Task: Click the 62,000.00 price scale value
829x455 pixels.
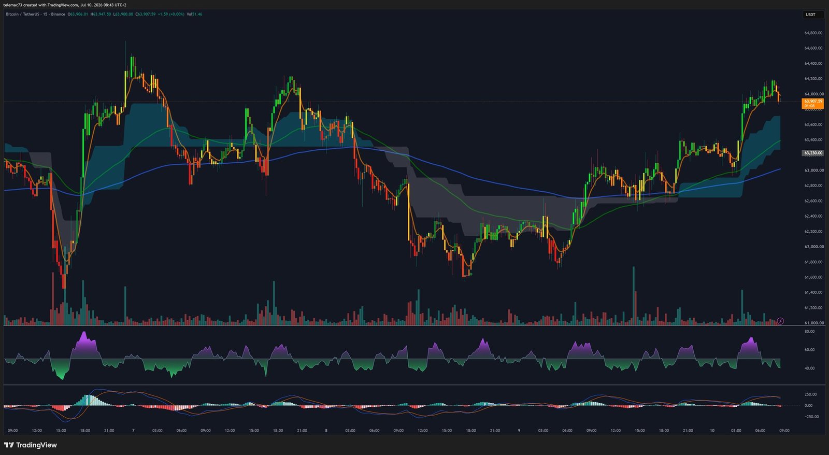Action: (813, 247)
